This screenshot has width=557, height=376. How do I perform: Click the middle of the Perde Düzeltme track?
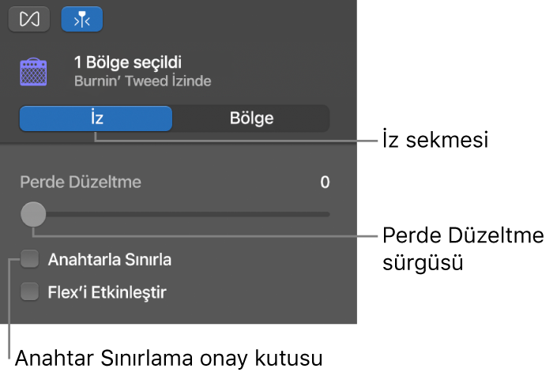(x=180, y=214)
